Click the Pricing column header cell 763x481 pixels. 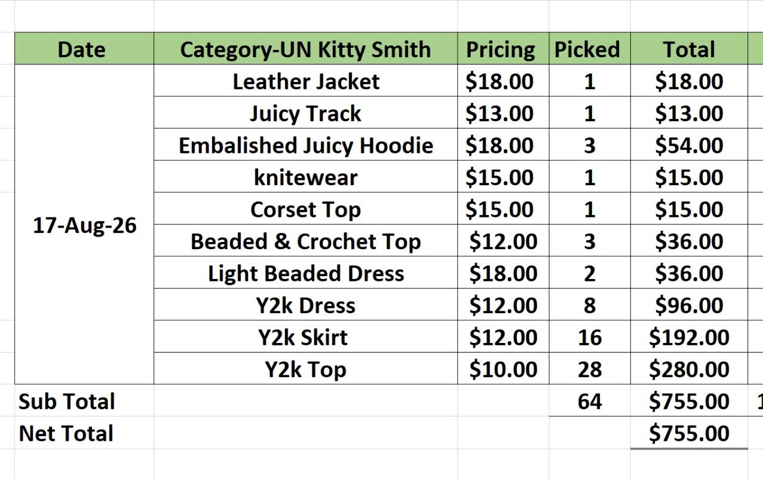pos(503,48)
